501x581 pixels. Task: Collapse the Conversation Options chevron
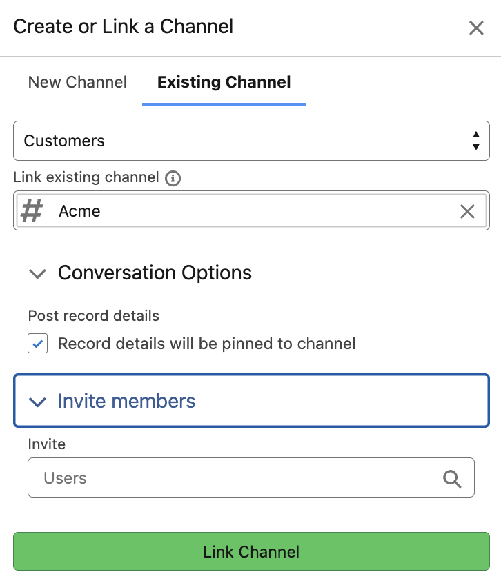[37, 273]
